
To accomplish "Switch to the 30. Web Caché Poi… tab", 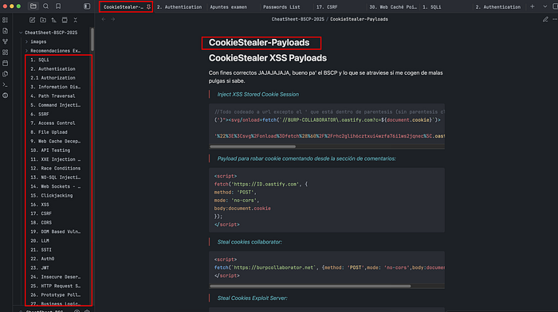I will [393, 6].
